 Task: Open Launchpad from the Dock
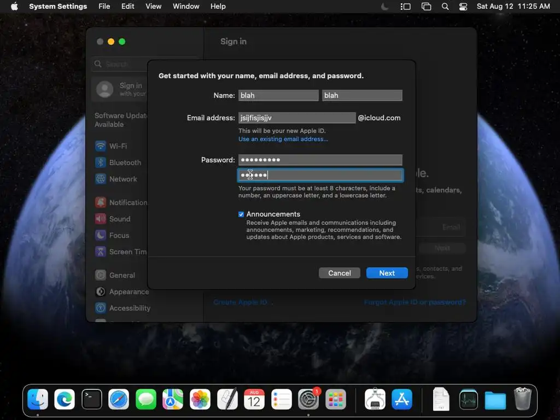tap(336, 399)
